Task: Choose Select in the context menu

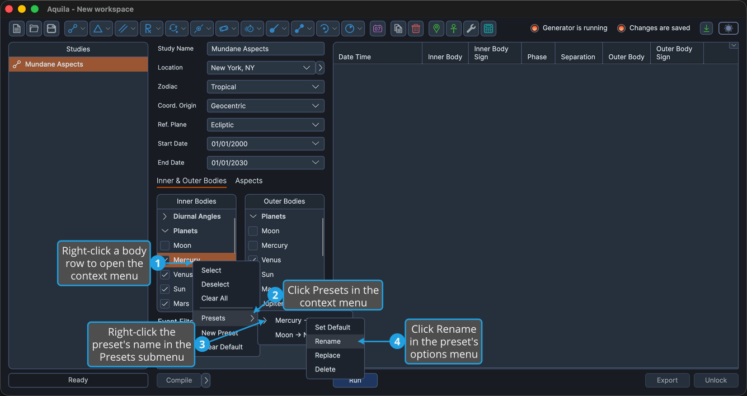Action: [226, 270]
